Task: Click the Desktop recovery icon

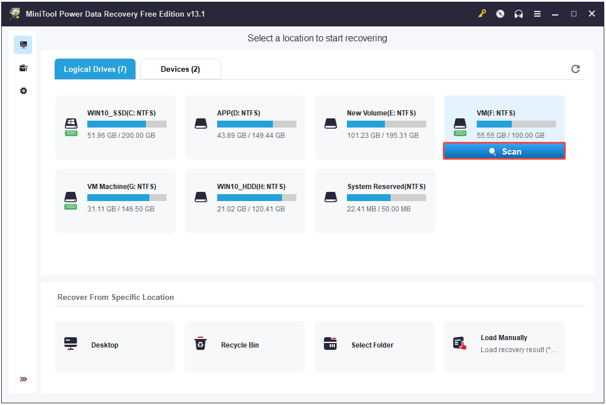Action: click(x=71, y=344)
